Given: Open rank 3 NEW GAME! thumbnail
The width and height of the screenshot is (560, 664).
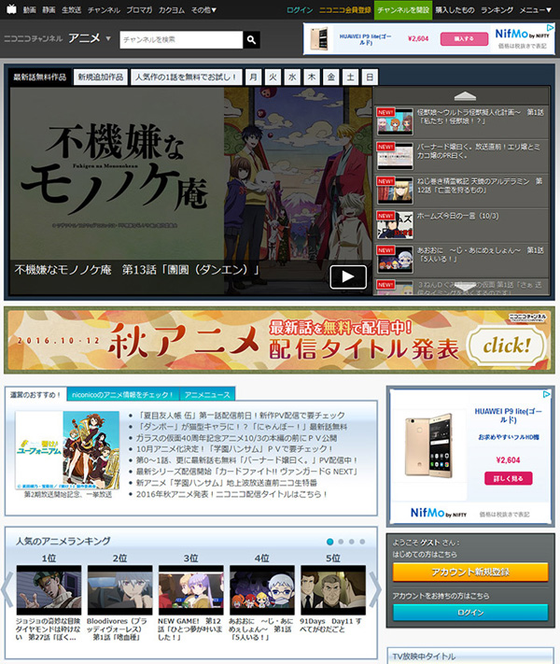Looking at the screenshot, I should 191,590.
